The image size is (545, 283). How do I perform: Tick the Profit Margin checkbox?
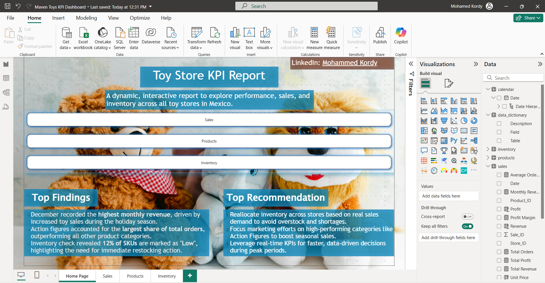pos(499,218)
